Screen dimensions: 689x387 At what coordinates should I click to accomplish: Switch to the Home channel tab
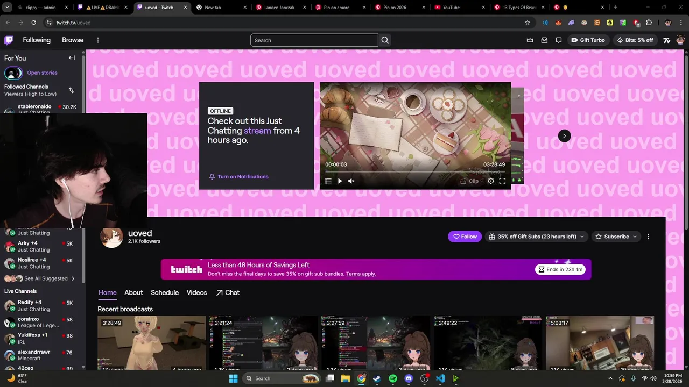pyautogui.click(x=107, y=292)
